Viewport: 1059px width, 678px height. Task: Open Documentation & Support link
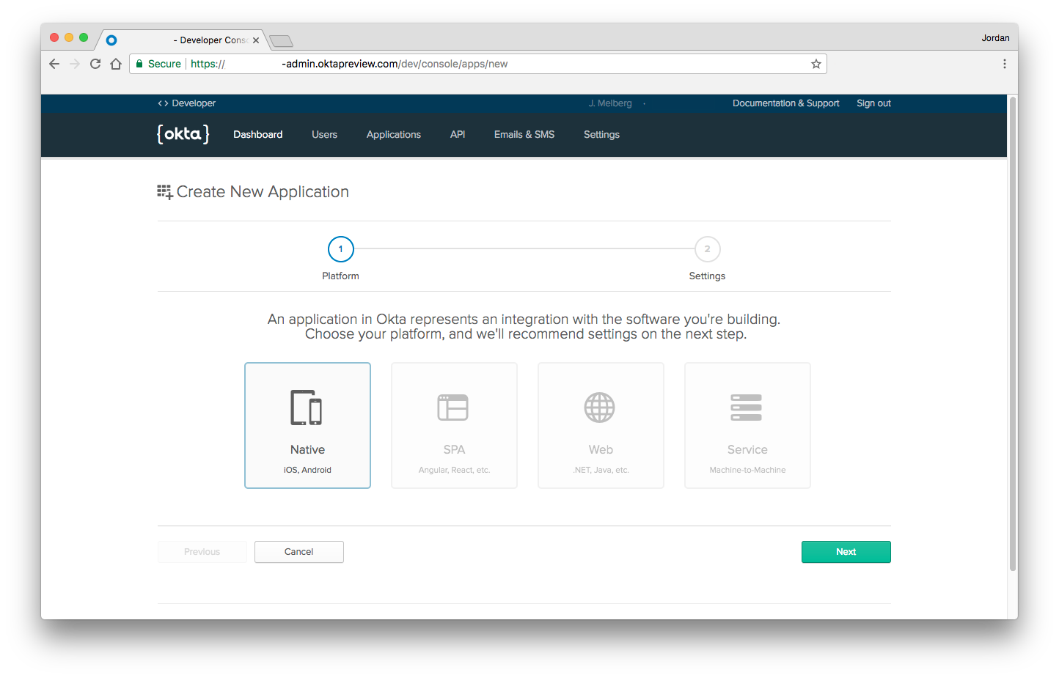coord(785,103)
